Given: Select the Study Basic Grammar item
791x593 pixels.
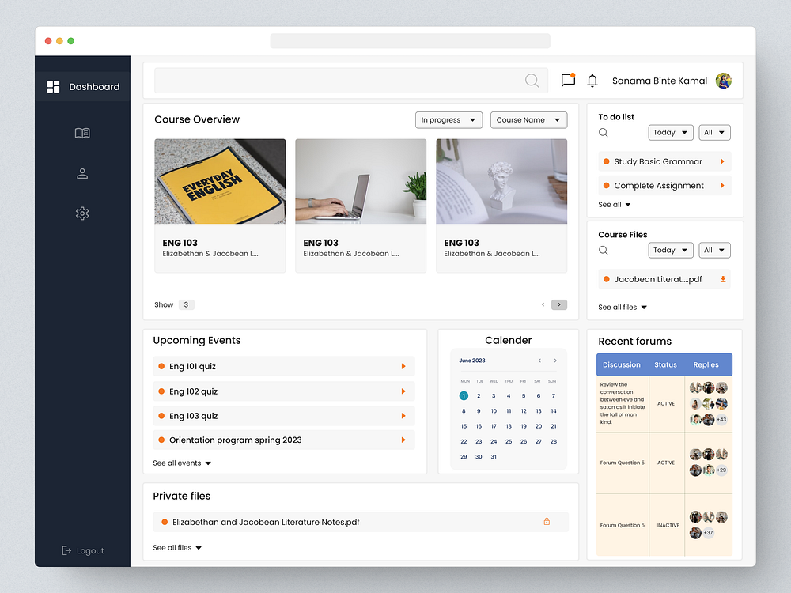Looking at the screenshot, I should pos(664,161).
